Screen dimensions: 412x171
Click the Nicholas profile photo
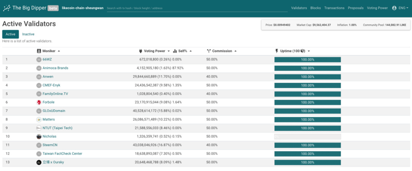tap(39, 136)
